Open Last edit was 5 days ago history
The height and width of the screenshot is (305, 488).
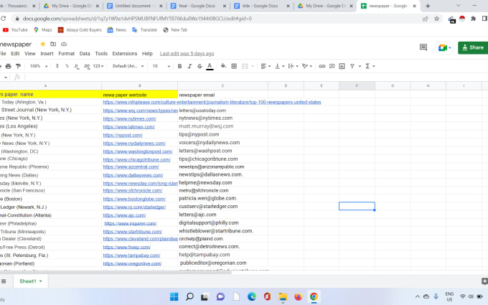pyautogui.click(x=187, y=54)
